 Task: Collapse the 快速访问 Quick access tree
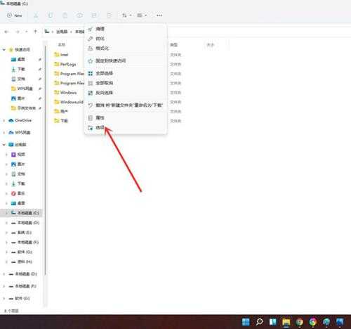coord(4,50)
